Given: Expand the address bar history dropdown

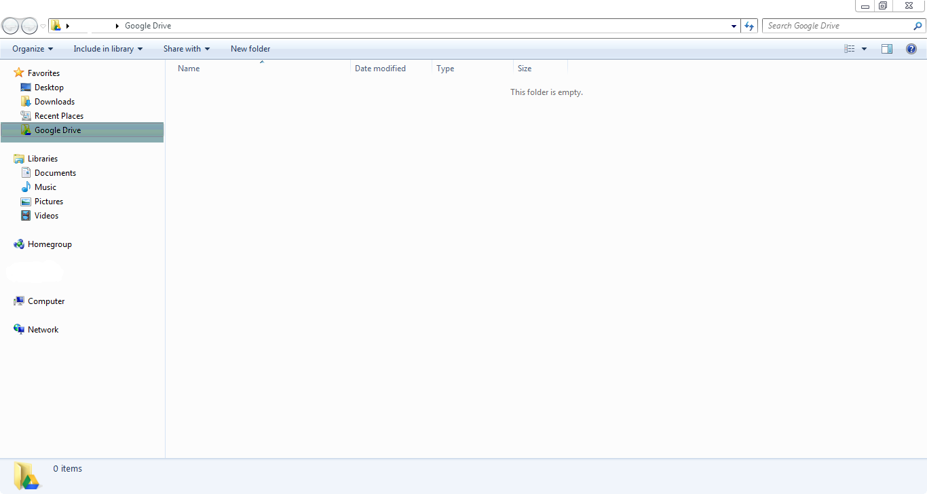Looking at the screenshot, I should tap(734, 26).
